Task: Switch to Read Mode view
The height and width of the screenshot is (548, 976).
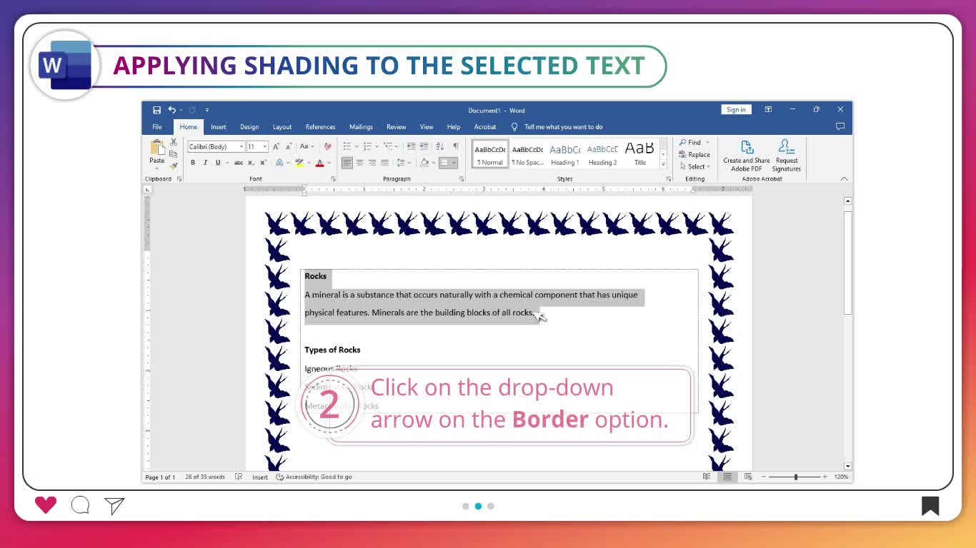Action: point(706,477)
